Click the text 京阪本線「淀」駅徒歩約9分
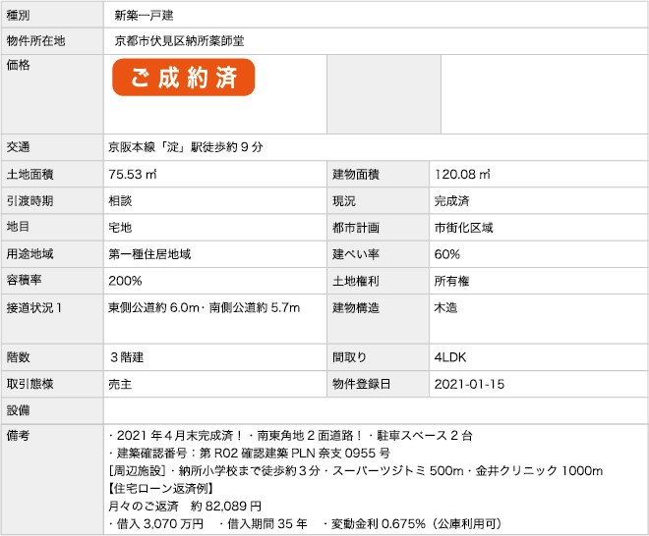649x536 pixels. tap(186, 146)
